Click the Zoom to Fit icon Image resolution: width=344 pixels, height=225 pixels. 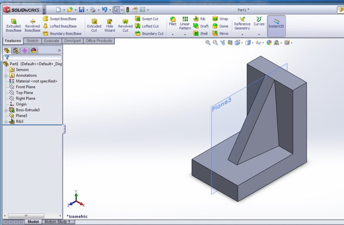pyautogui.click(x=208, y=43)
